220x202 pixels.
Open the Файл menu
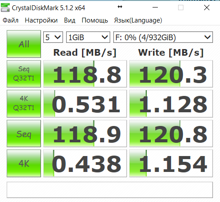(11, 20)
